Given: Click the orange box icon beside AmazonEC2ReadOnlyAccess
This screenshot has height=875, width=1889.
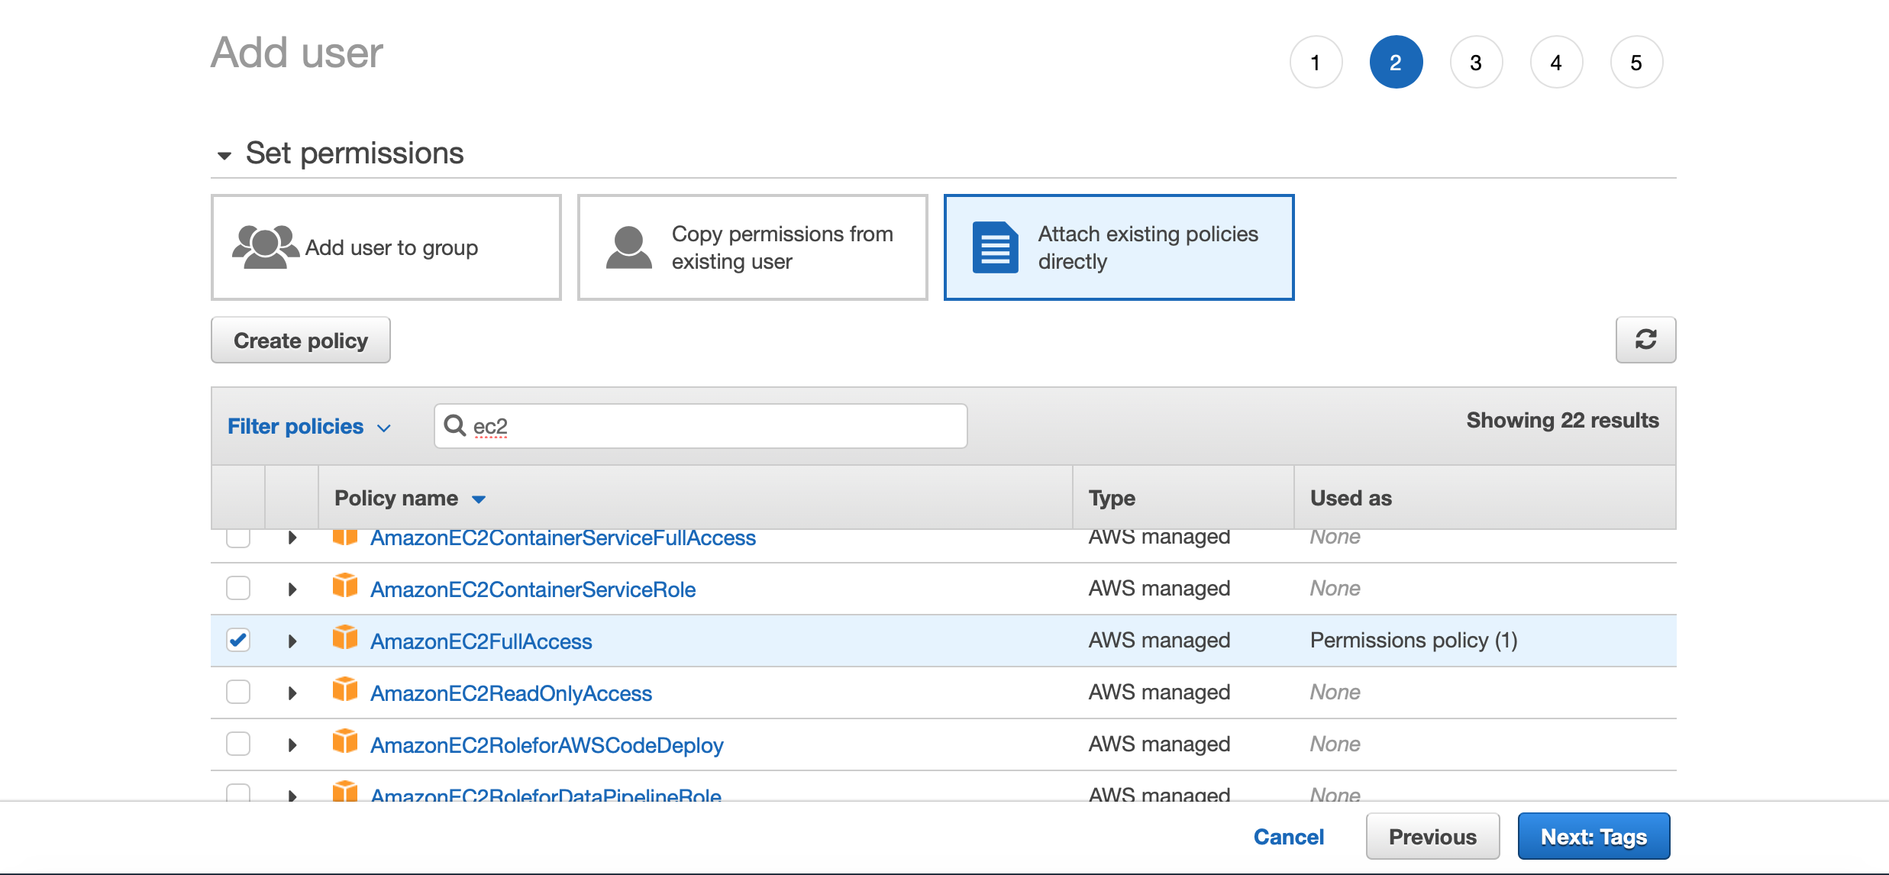Looking at the screenshot, I should pos(345,690).
